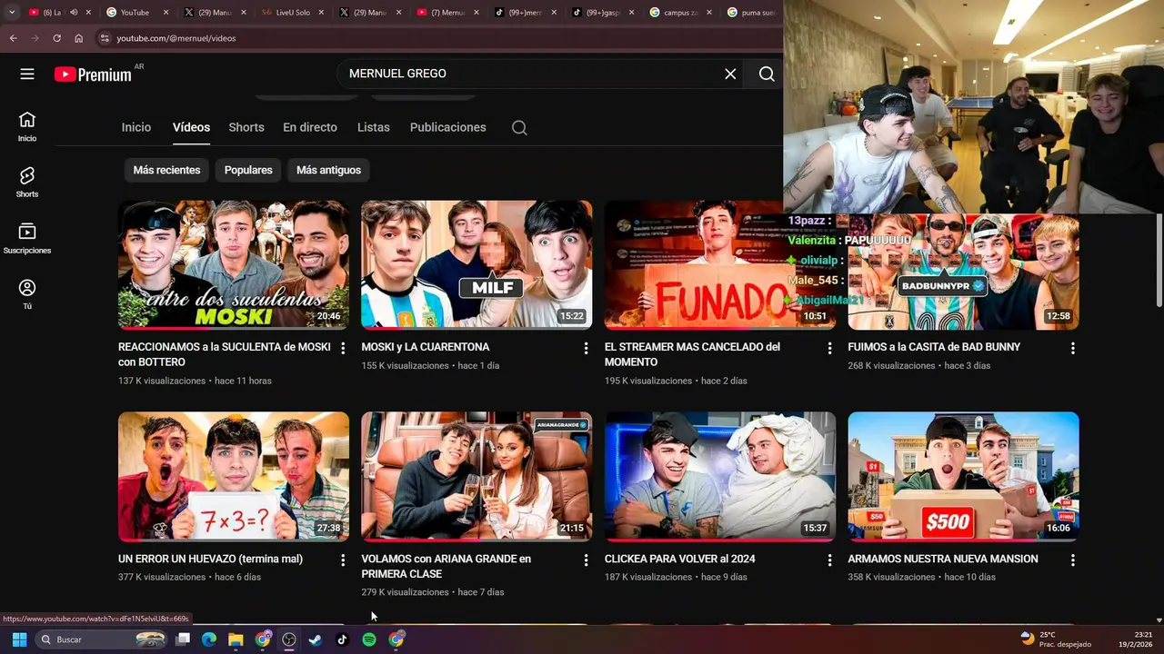This screenshot has width=1164, height=654.
Task: Open options menu for REACCIONAMOS a la SUCULENTA video
Action: (343, 348)
